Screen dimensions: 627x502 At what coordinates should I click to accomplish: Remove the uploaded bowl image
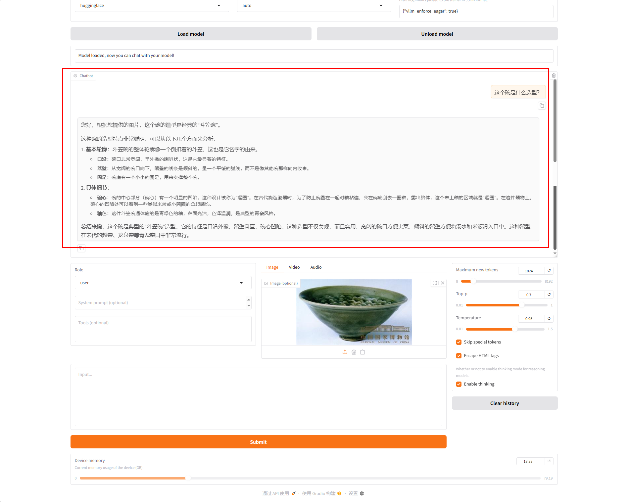(x=443, y=283)
